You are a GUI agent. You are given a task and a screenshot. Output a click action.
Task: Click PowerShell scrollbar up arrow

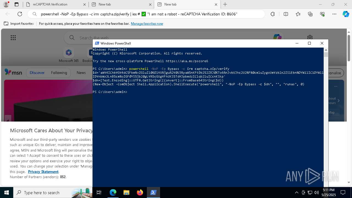[326, 50]
